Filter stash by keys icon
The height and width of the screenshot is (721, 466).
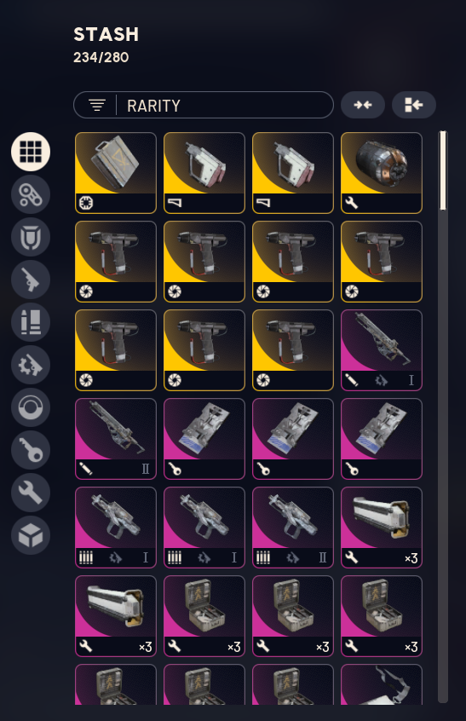[x=31, y=450]
